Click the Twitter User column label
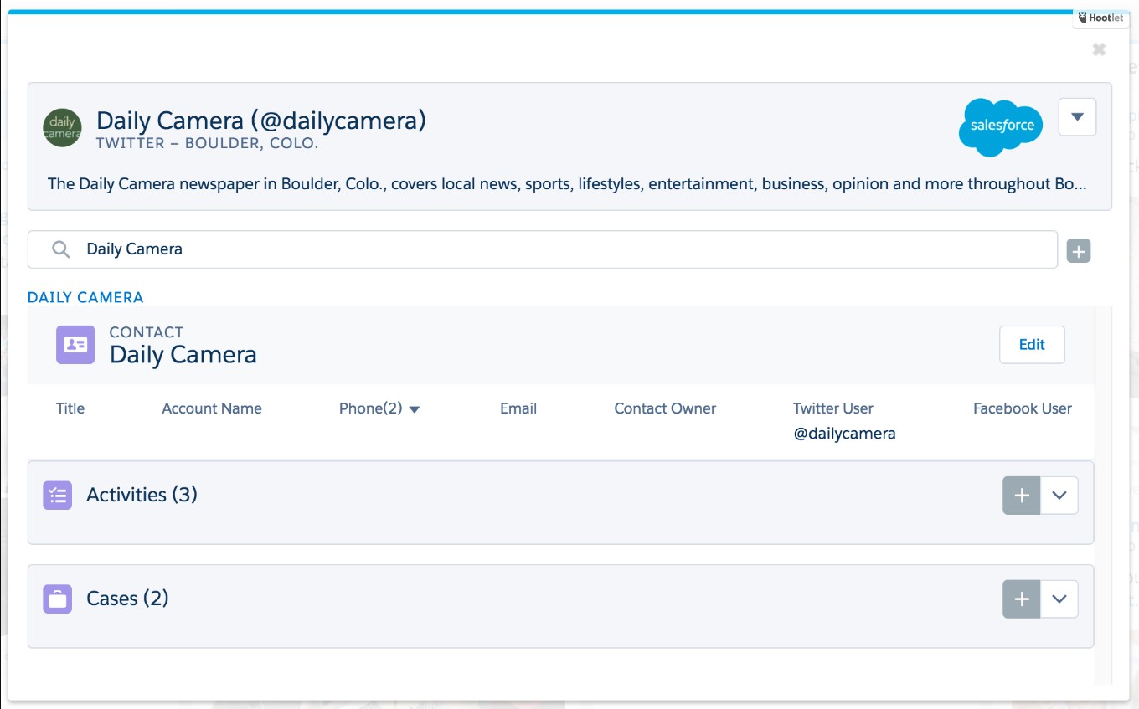 click(833, 408)
